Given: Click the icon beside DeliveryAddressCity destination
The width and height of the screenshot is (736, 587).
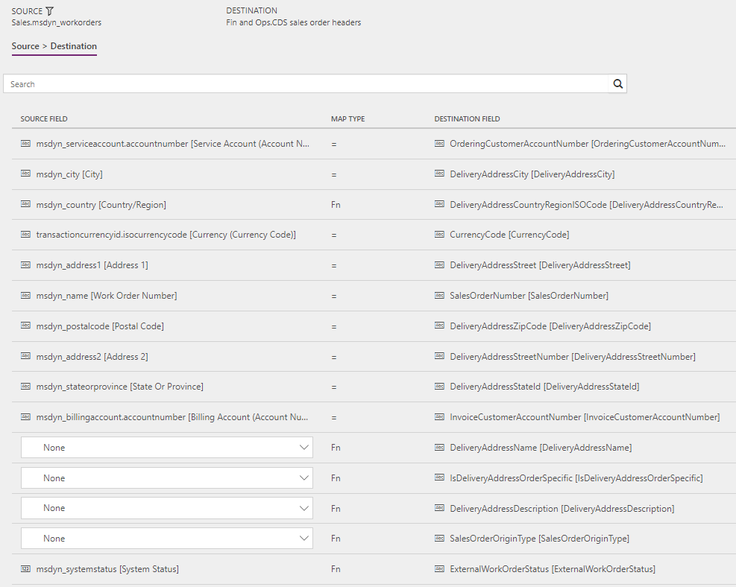Looking at the screenshot, I should [439, 174].
